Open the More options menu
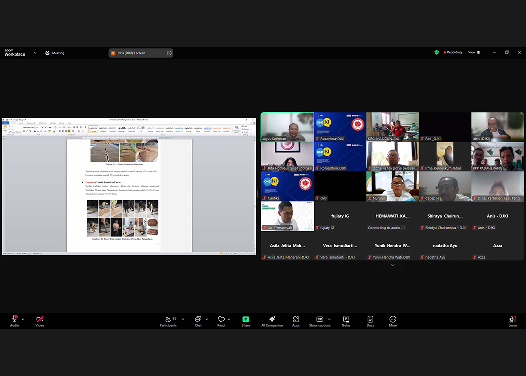526x376 pixels. click(x=393, y=321)
